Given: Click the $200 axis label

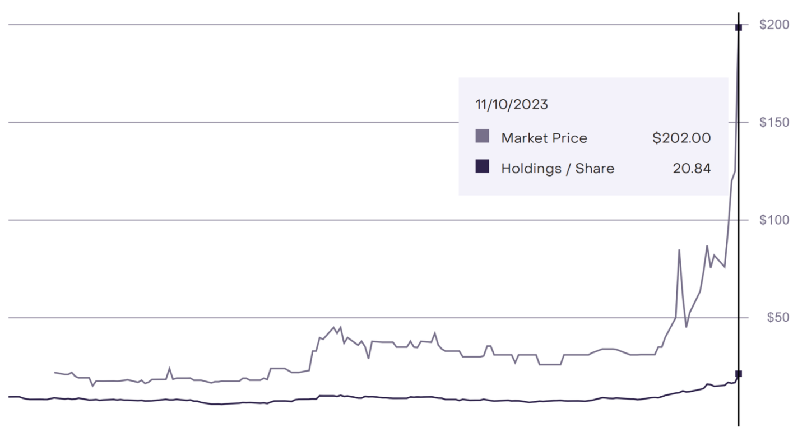Looking at the screenshot, I should [774, 25].
